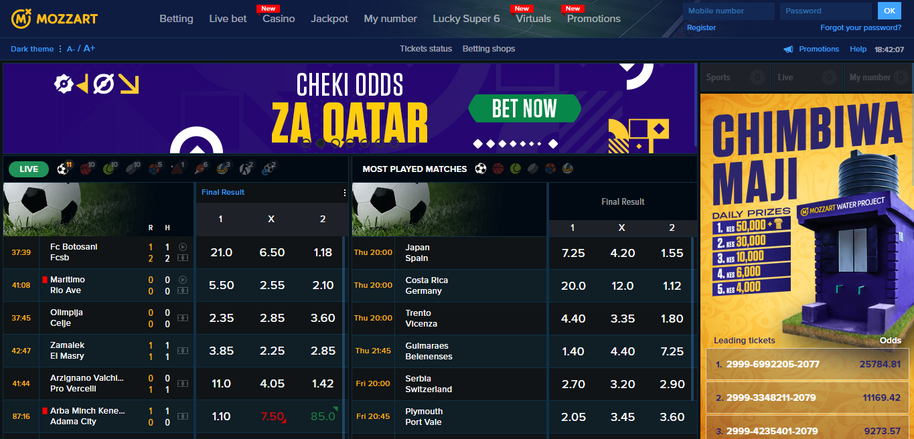
Task: Switch to the My number ticket tab
Action: (x=878, y=77)
